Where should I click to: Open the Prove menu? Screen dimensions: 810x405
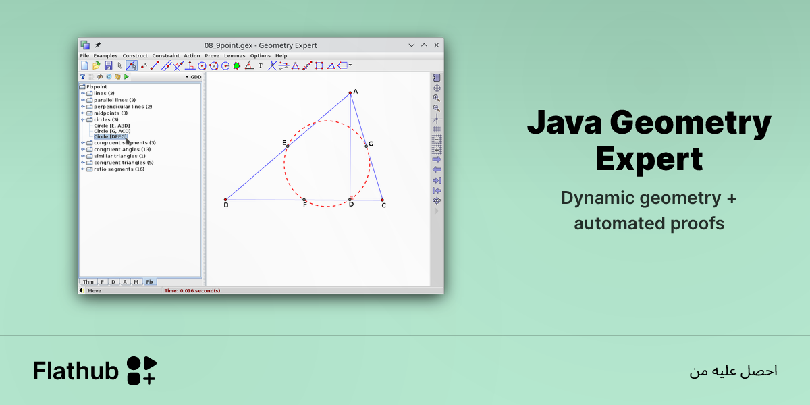click(212, 55)
